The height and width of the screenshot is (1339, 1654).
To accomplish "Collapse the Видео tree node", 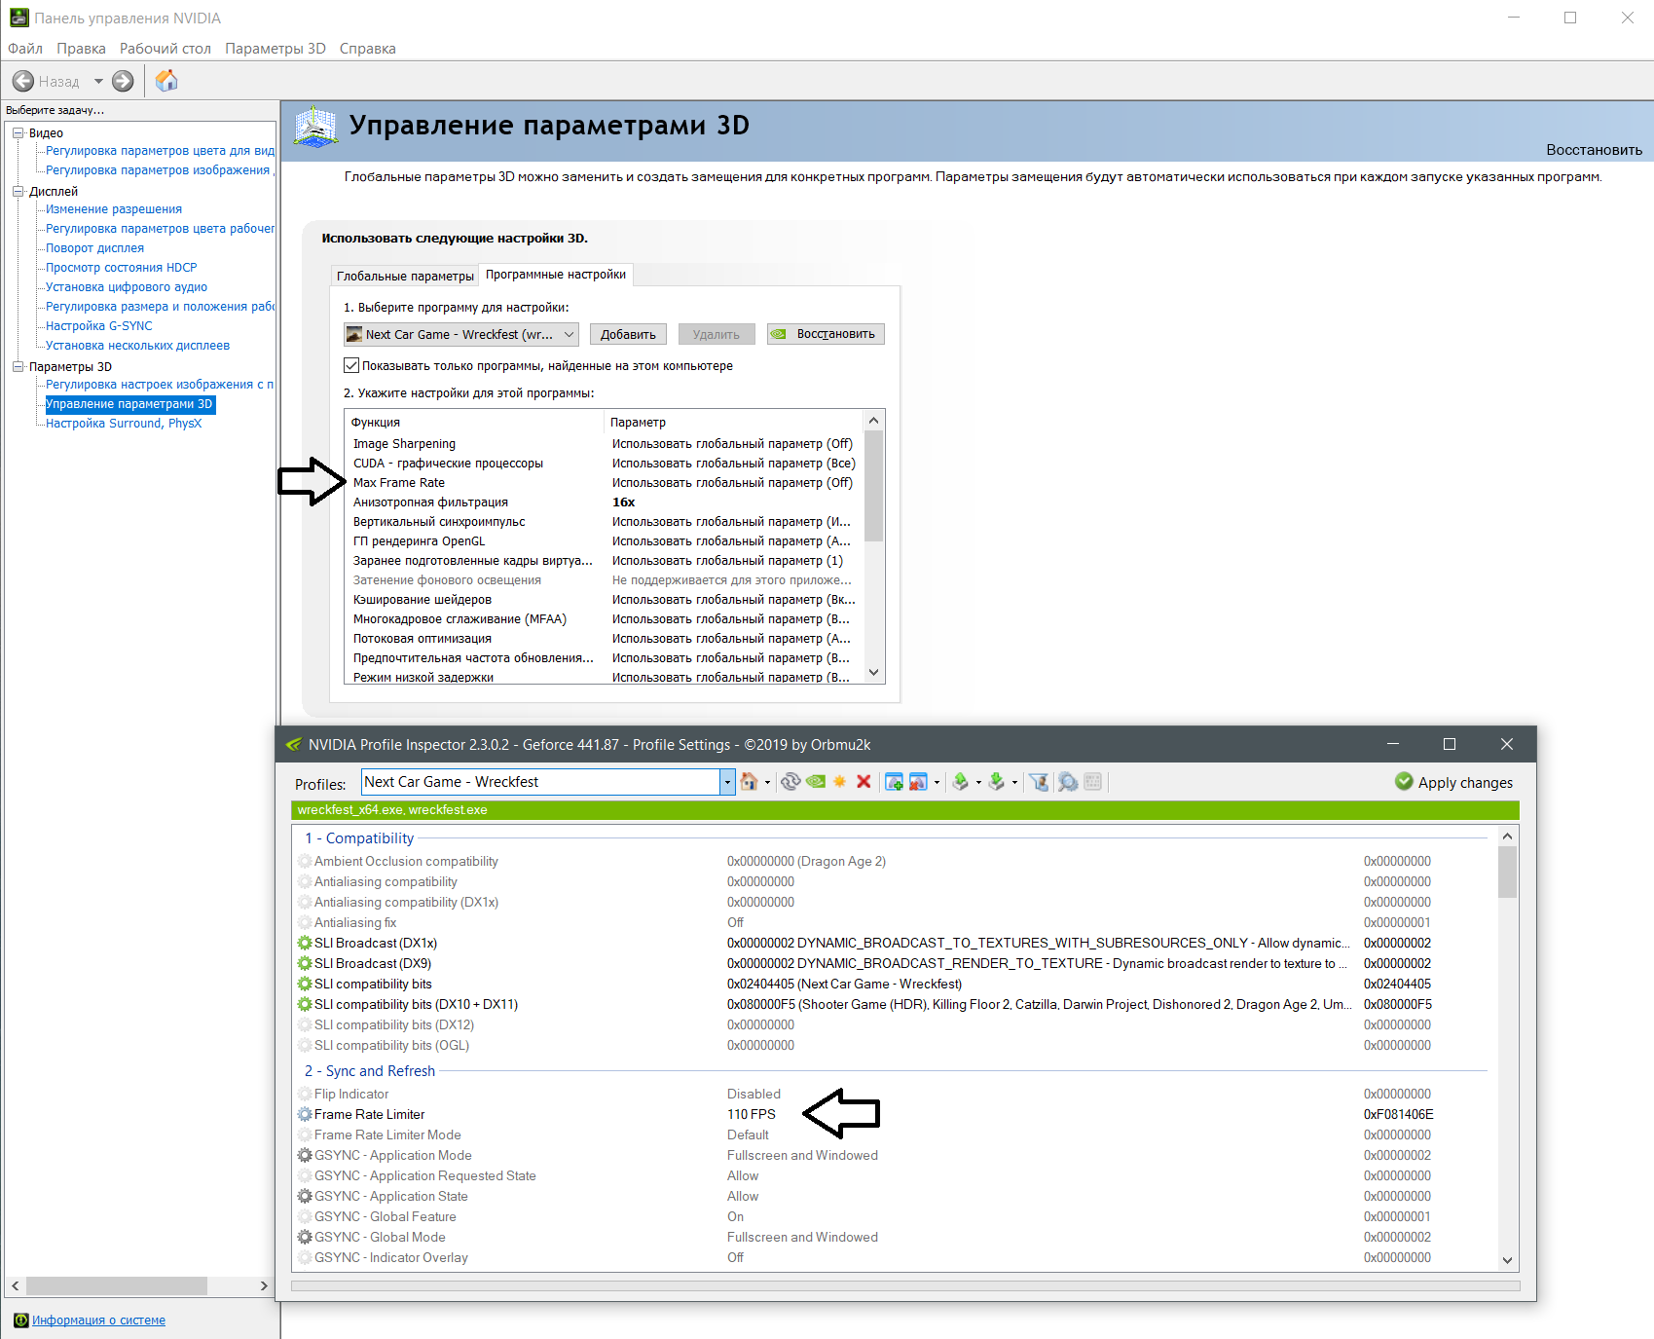I will tap(18, 133).
